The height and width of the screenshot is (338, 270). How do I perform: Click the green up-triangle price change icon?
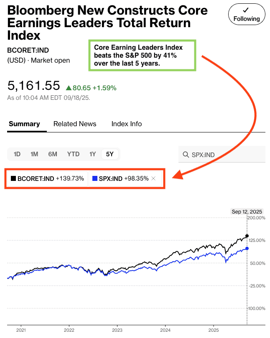69,88
